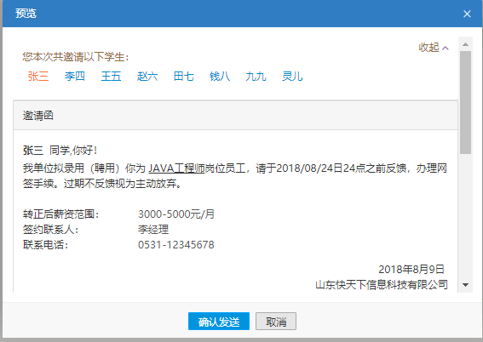Viewport: 483px width, 342px height.
Task: Click the scrollbar track below the thumb
Action: [465, 217]
